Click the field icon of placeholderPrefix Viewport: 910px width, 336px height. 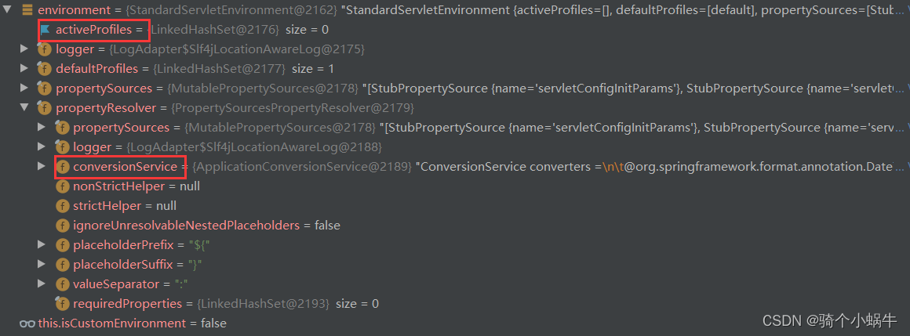click(x=62, y=245)
